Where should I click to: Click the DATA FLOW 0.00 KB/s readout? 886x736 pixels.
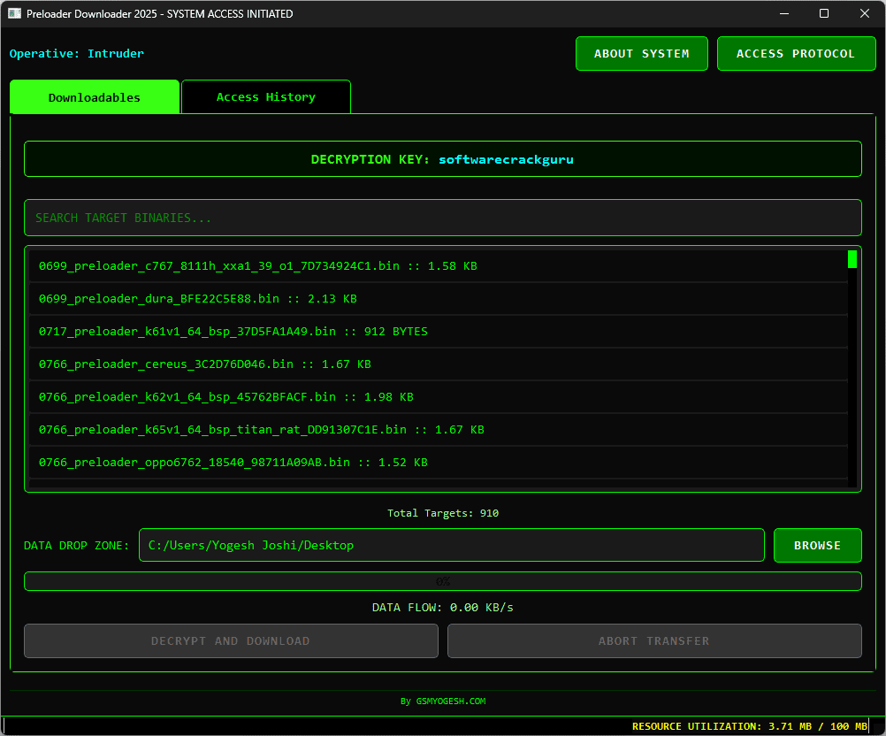pos(443,608)
